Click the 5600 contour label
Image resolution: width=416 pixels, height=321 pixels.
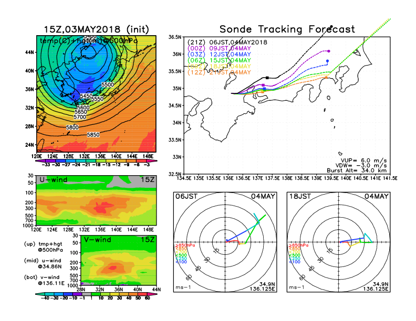pos(84,108)
